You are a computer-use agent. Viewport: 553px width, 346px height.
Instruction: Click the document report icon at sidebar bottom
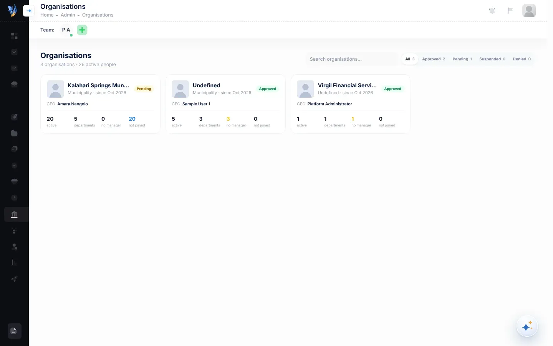point(14,331)
